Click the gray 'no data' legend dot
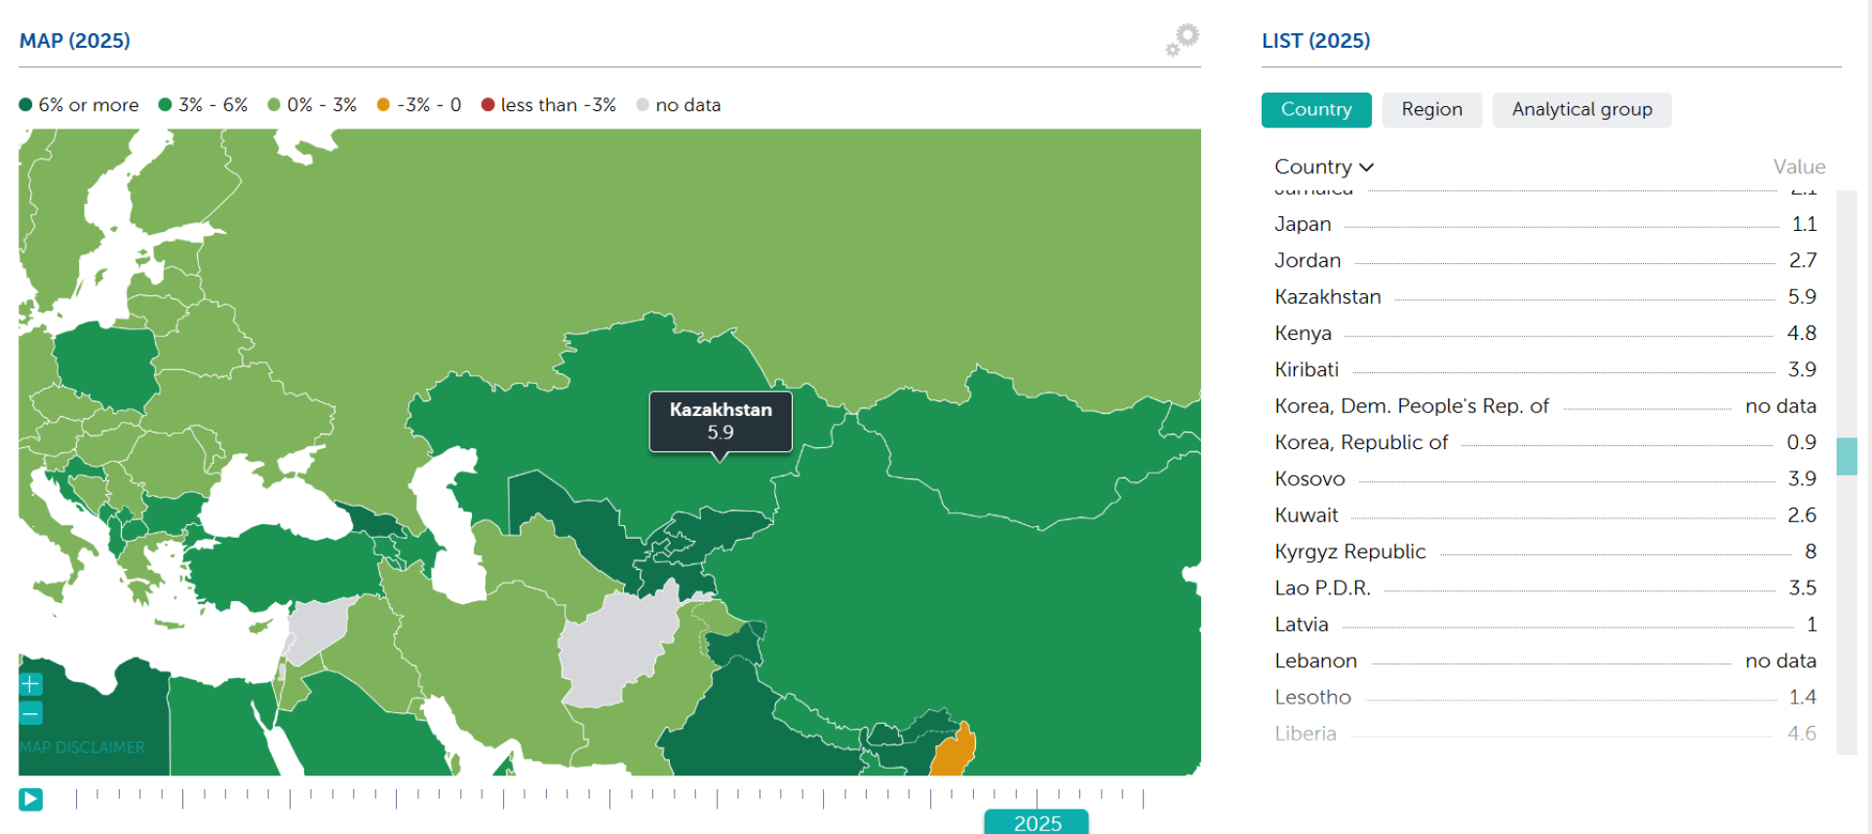1872x834 pixels. pos(643,105)
